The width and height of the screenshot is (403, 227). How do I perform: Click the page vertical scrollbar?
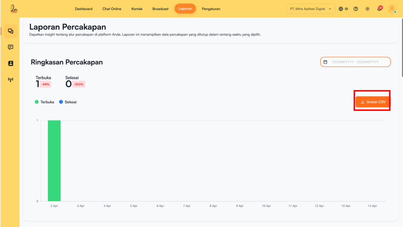(401, 47)
